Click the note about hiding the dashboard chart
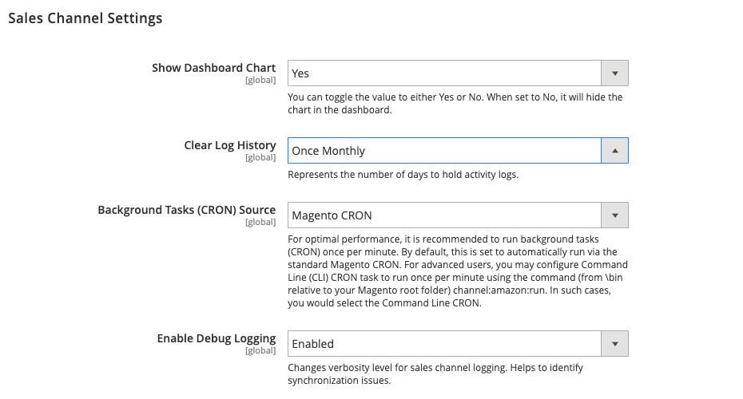Viewport: 743px width, 399px height. [455, 103]
